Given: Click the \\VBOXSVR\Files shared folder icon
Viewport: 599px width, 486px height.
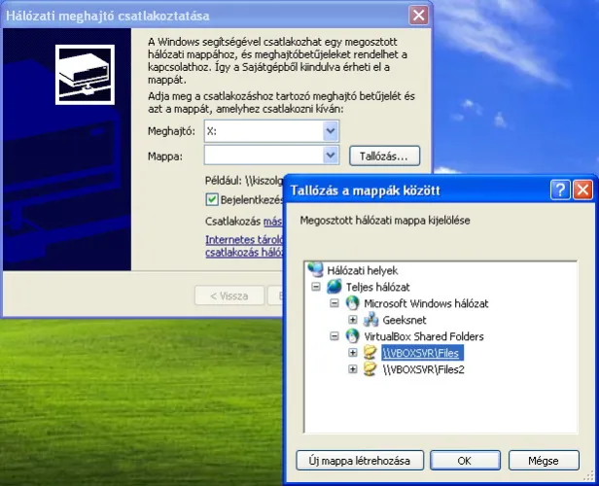Looking at the screenshot, I should [x=370, y=353].
